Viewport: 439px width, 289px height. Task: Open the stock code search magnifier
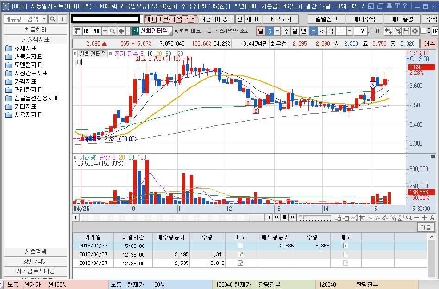tap(112, 31)
